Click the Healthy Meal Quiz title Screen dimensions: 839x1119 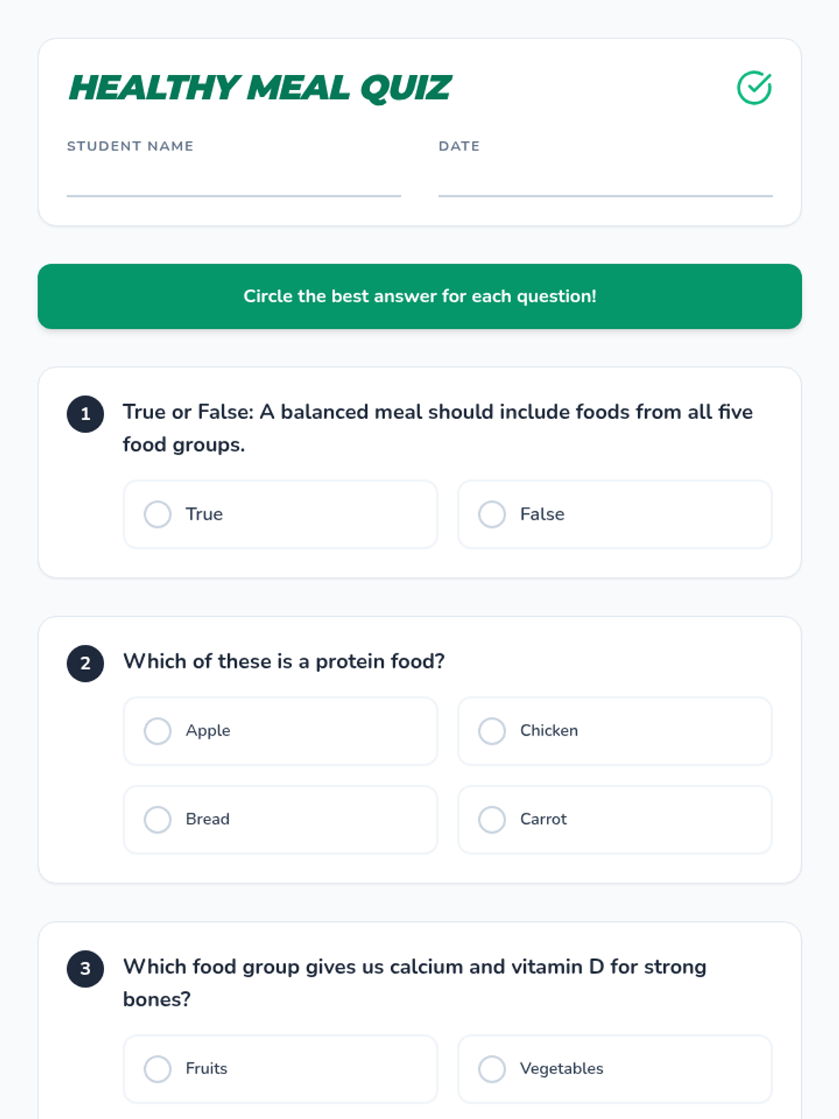click(x=260, y=88)
